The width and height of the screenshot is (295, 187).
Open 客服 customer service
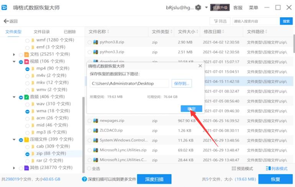[x=238, y=8]
